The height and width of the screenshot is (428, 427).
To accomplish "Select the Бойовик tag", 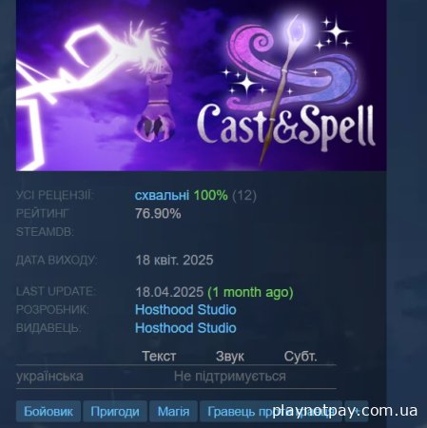I will click(x=49, y=411).
